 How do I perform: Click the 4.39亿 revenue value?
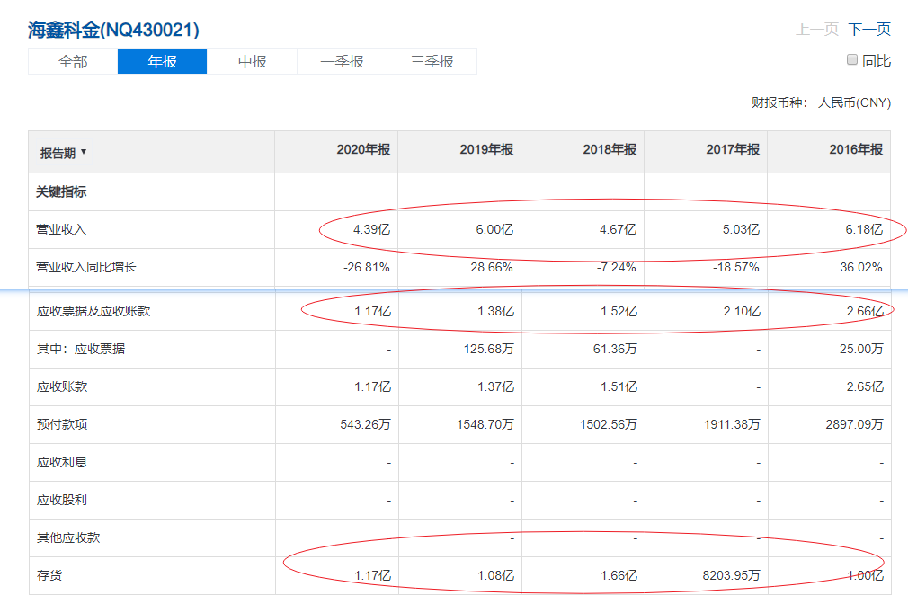[x=372, y=230]
